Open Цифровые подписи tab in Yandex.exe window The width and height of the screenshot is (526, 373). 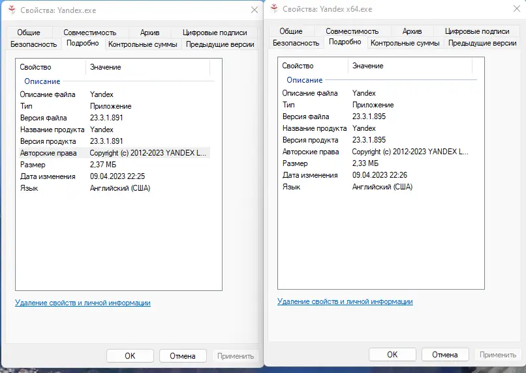[215, 33]
